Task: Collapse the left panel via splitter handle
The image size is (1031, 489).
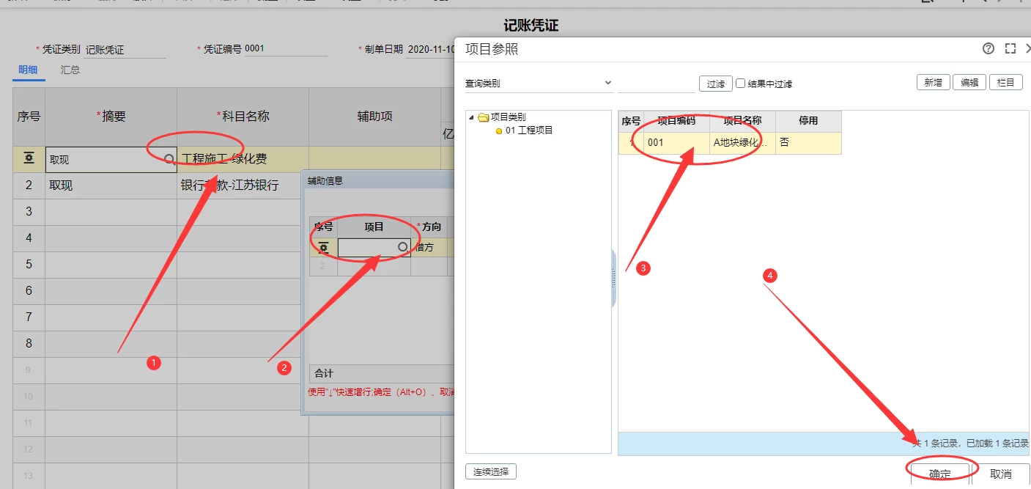Action: (x=613, y=279)
